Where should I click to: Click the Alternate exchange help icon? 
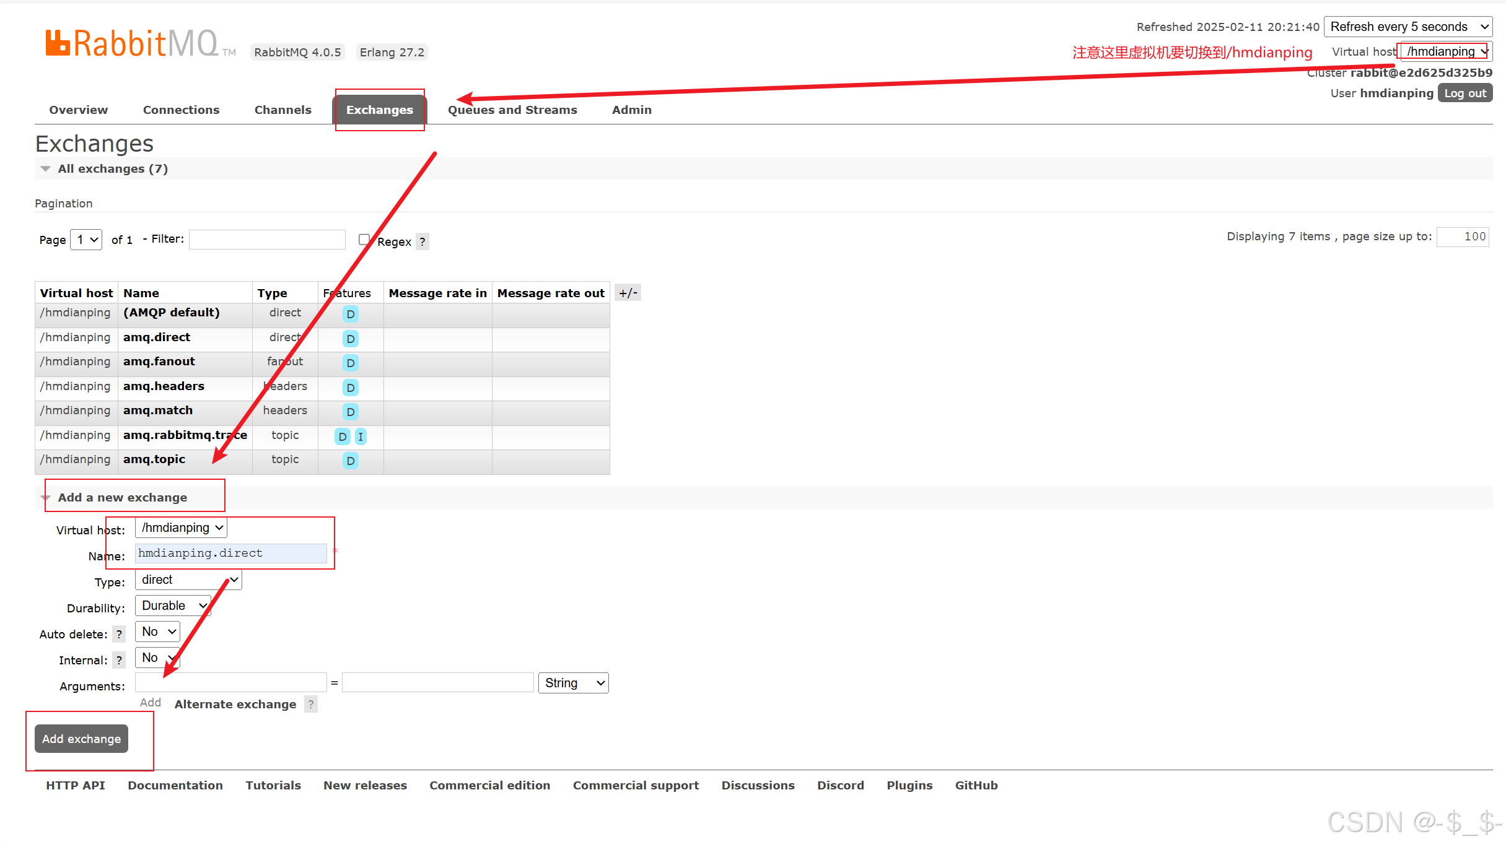click(x=311, y=704)
